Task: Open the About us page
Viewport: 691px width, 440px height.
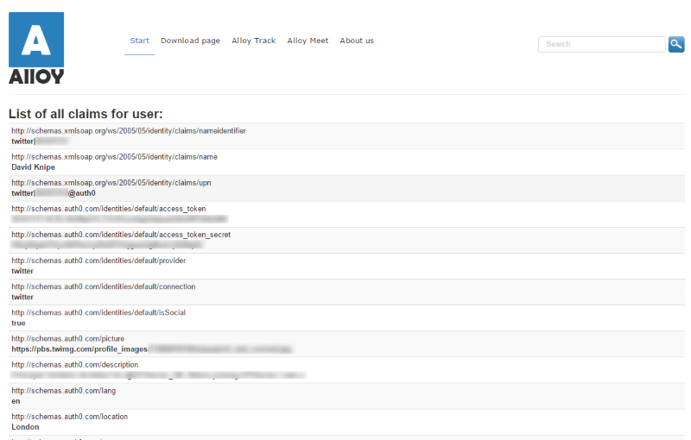Action: (x=357, y=41)
